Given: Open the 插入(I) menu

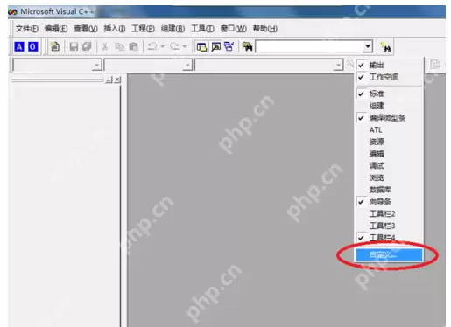Looking at the screenshot, I should click(115, 29).
